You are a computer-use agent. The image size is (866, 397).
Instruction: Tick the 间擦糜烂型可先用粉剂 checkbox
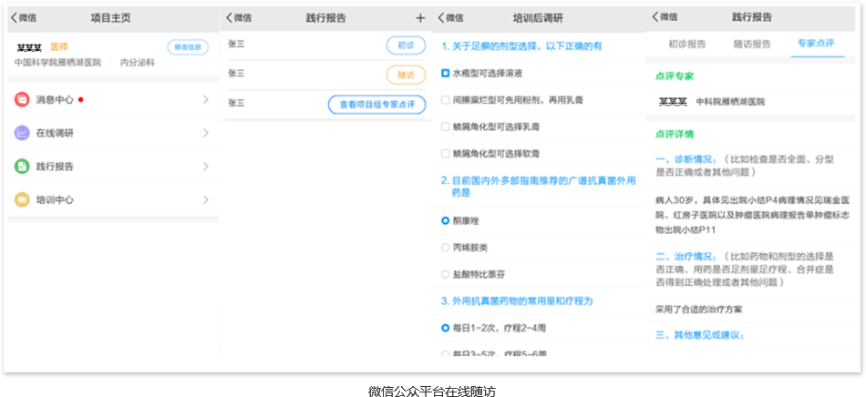point(445,99)
